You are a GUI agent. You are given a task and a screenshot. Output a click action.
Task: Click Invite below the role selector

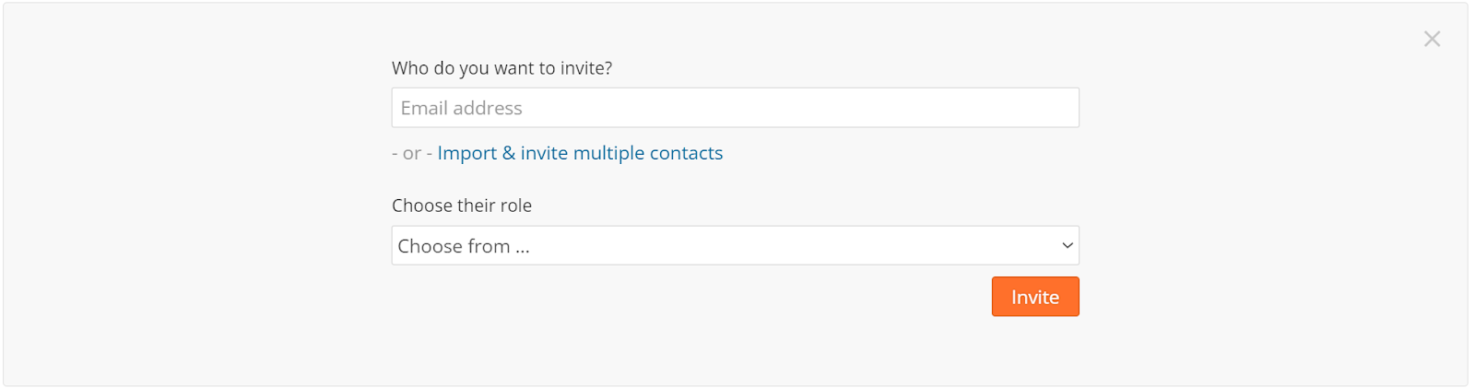point(1034,297)
